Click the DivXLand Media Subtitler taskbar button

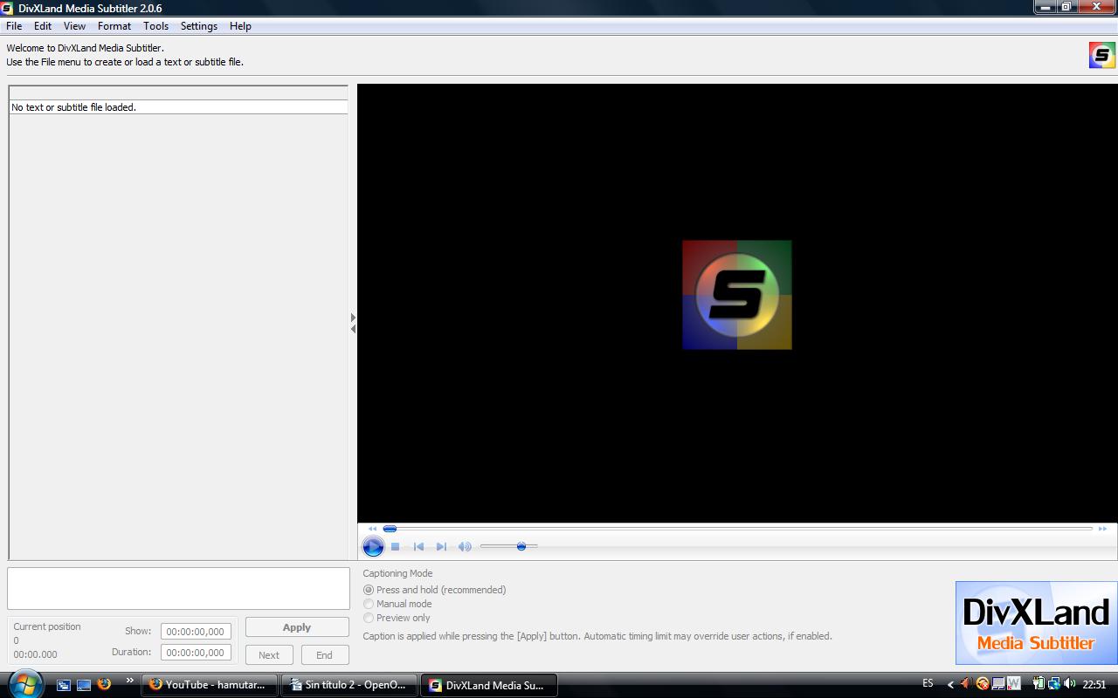coord(489,685)
